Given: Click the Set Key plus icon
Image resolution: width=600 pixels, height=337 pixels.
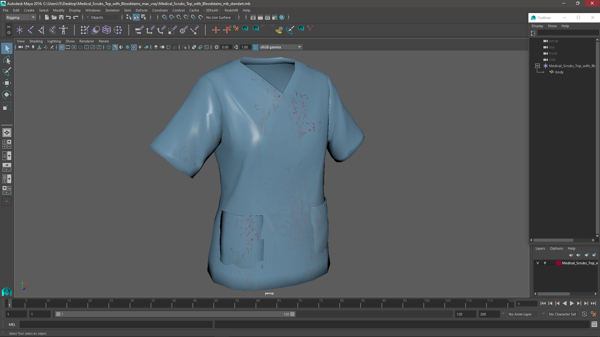Looking at the screenshot, I should click(x=216, y=30).
